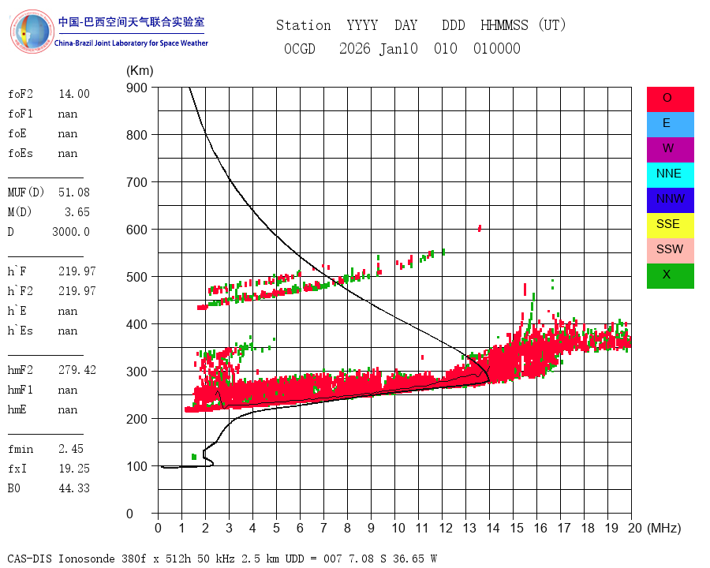Click the foE label
This screenshot has height=568, width=710.
click(17, 133)
